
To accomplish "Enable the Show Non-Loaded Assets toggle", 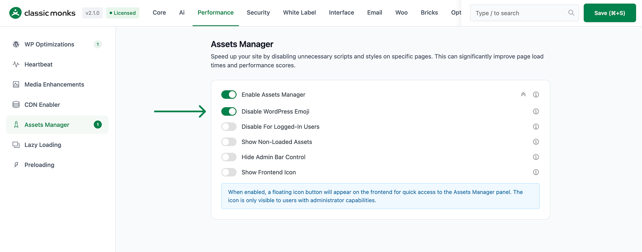I will click(229, 142).
